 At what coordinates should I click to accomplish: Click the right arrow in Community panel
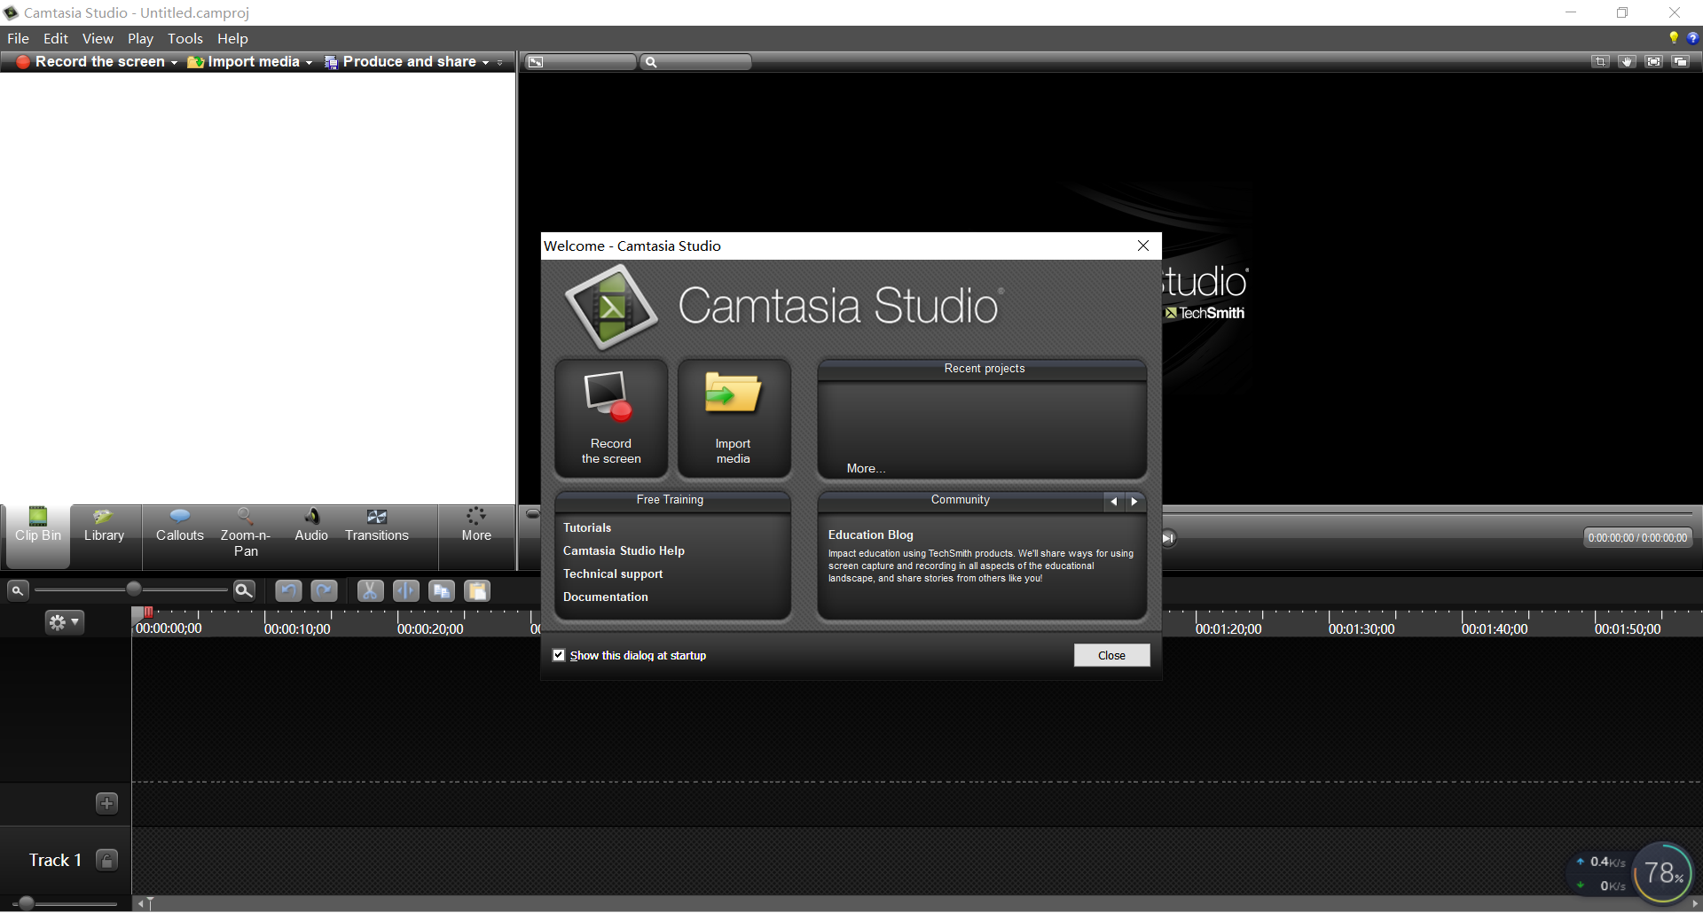[1135, 502]
